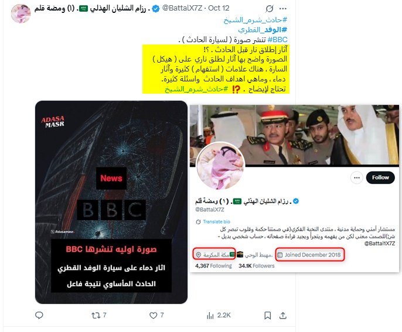View the 34.1K Followers list
Screen dimensions: 402x332
click(x=257, y=266)
